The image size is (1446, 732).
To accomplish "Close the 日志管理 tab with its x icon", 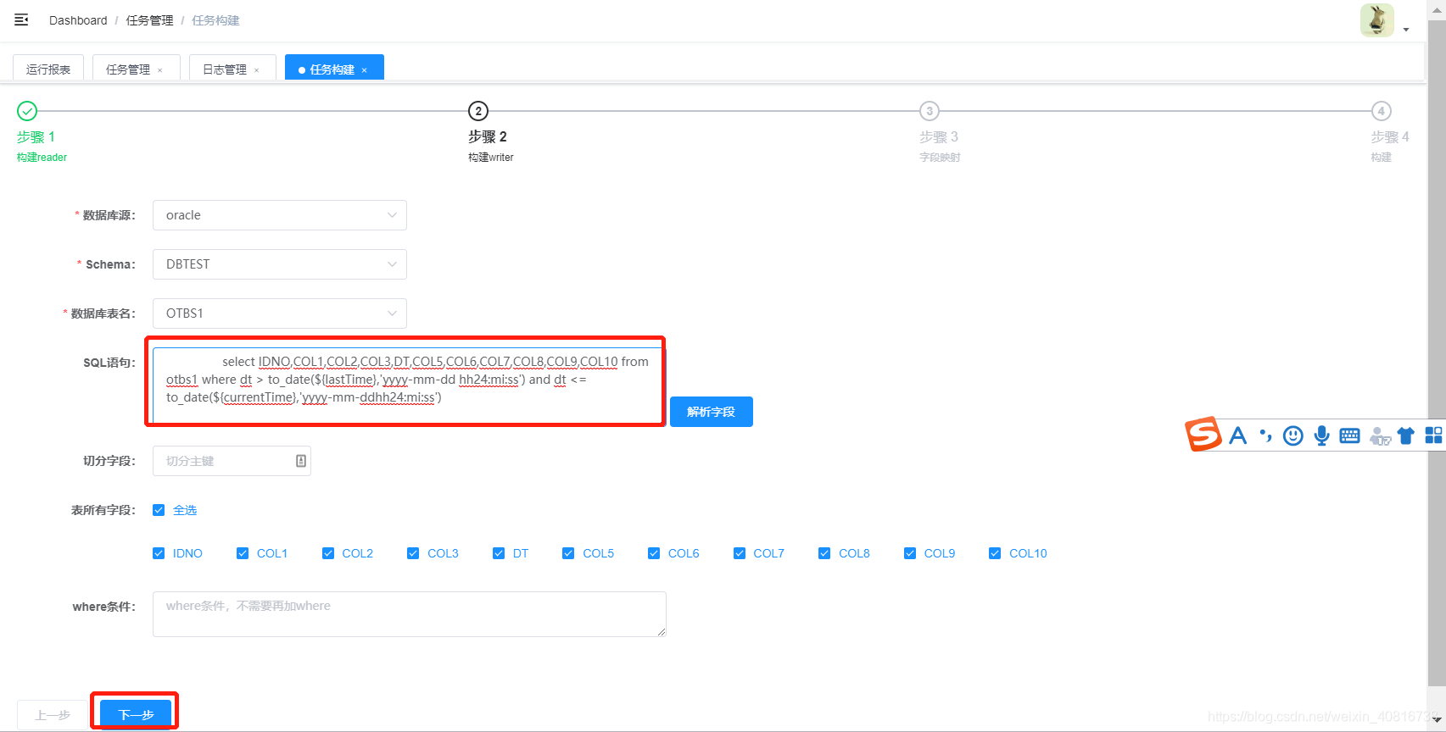I will [x=256, y=70].
